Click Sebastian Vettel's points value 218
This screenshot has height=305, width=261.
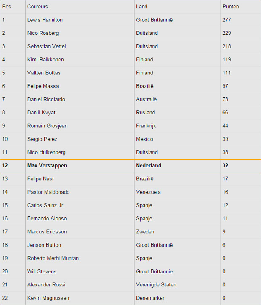click(x=227, y=46)
